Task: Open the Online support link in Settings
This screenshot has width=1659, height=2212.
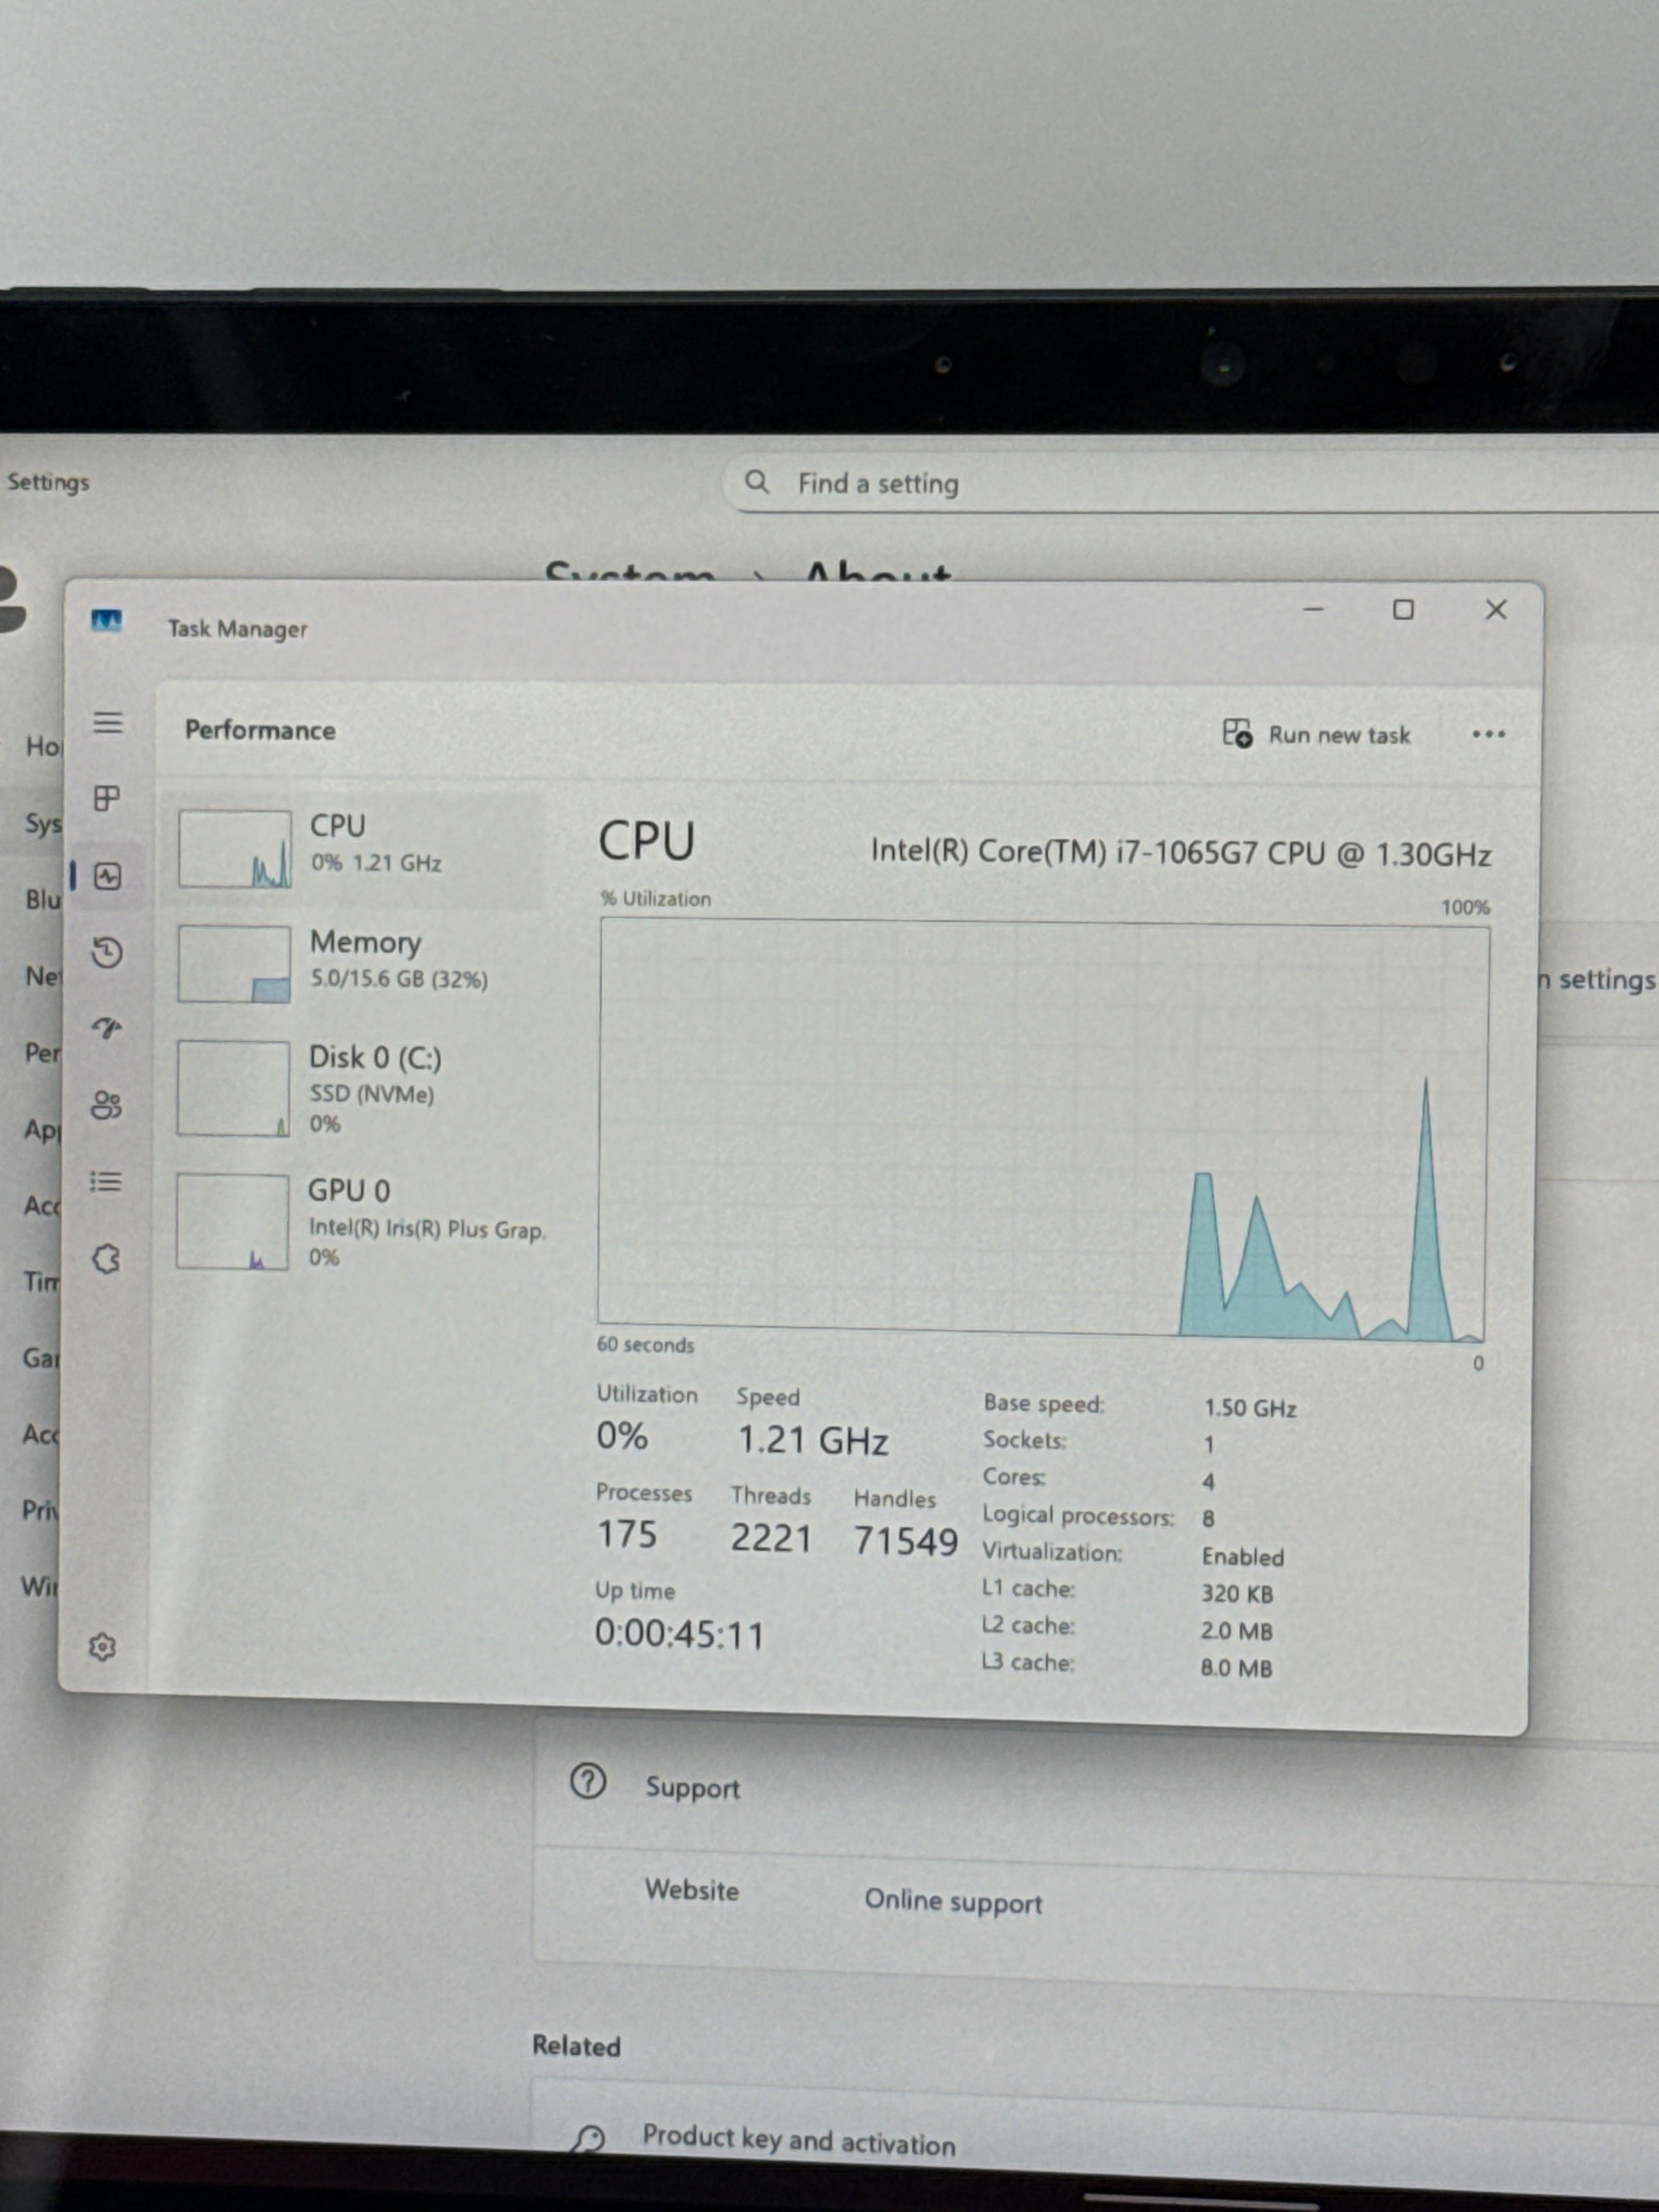Action: 953,1901
